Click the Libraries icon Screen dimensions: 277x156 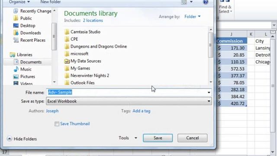[13, 55]
